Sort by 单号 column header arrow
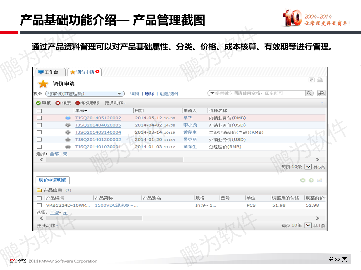 pyautogui.click(x=86, y=111)
